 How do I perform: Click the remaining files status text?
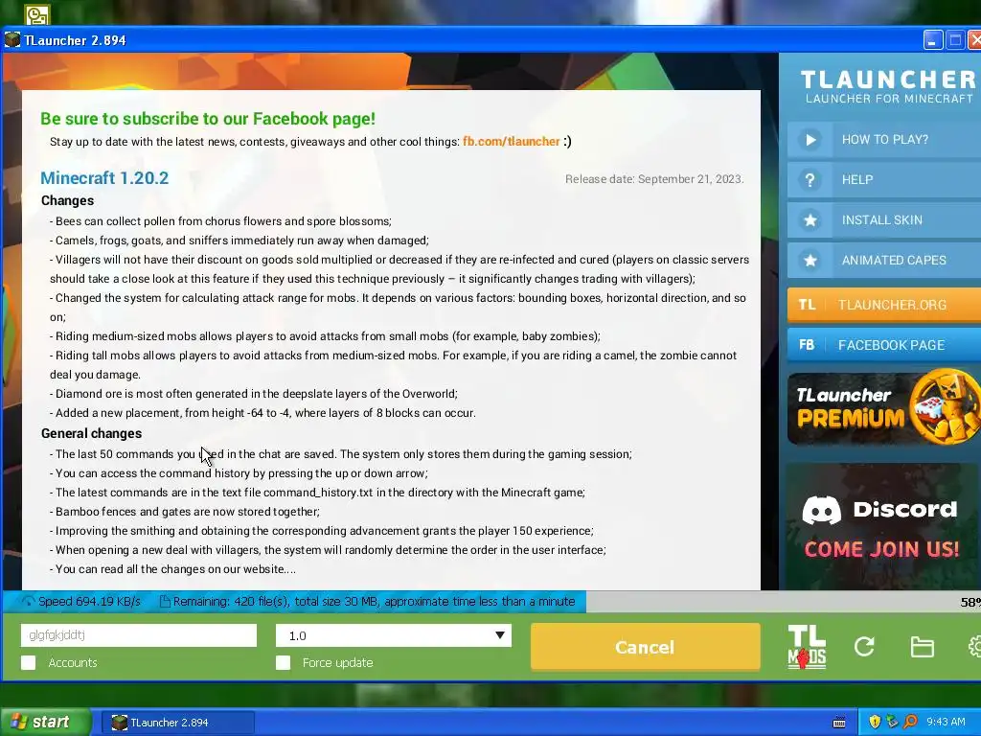click(374, 602)
